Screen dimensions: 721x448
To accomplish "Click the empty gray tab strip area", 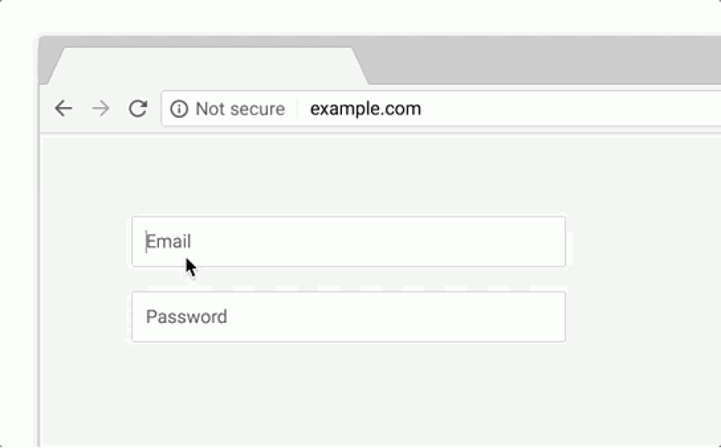I will coord(542,60).
